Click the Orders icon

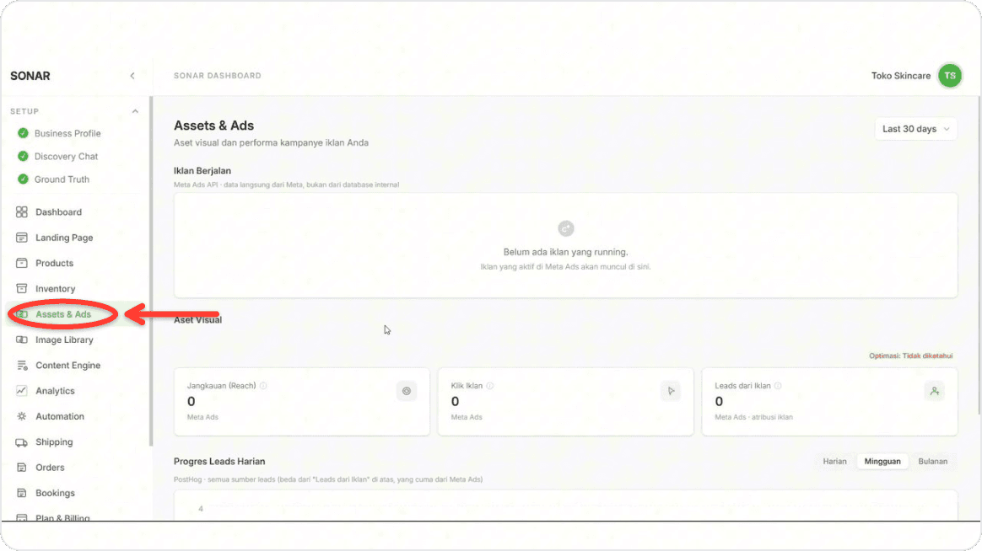tap(22, 468)
